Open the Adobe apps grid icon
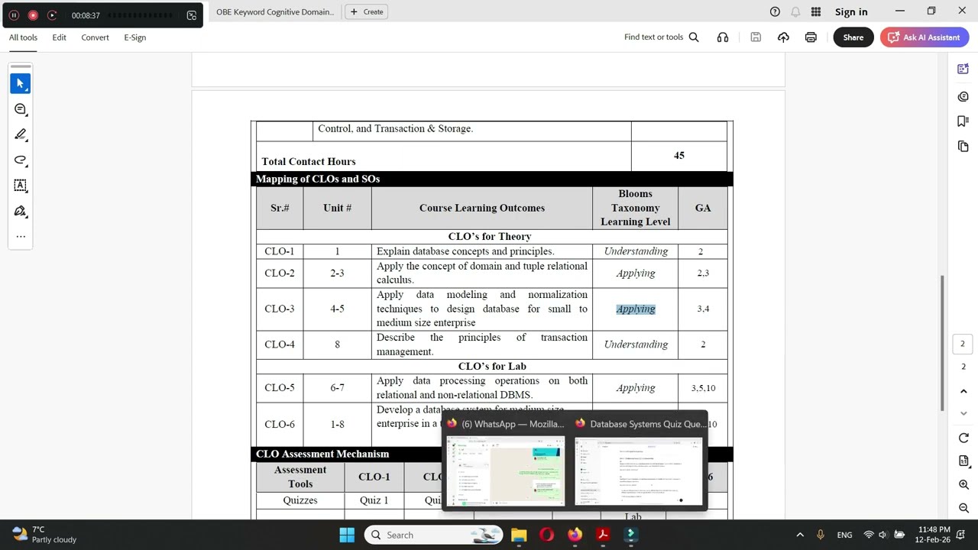 pyautogui.click(x=816, y=11)
